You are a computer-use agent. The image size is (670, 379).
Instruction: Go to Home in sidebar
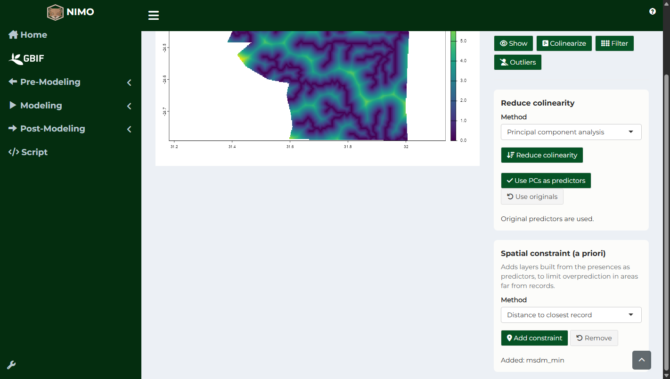pos(28,35)
